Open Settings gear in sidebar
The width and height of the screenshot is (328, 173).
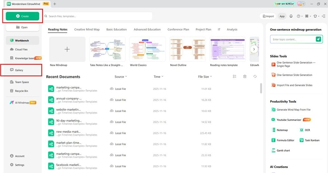tap(17, 165)
